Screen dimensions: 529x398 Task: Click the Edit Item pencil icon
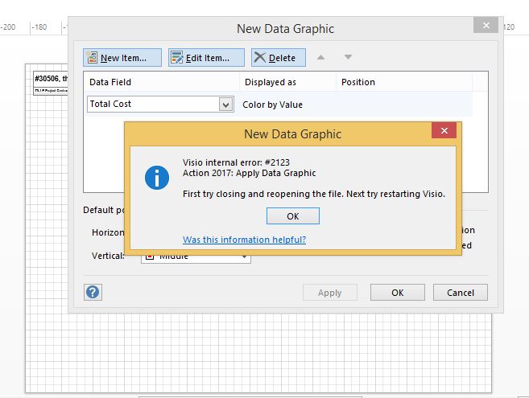(177, 58)
